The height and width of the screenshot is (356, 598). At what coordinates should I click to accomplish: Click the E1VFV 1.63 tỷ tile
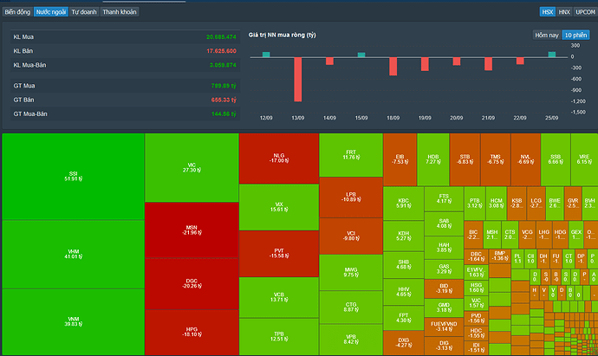[x=476, y=272]
